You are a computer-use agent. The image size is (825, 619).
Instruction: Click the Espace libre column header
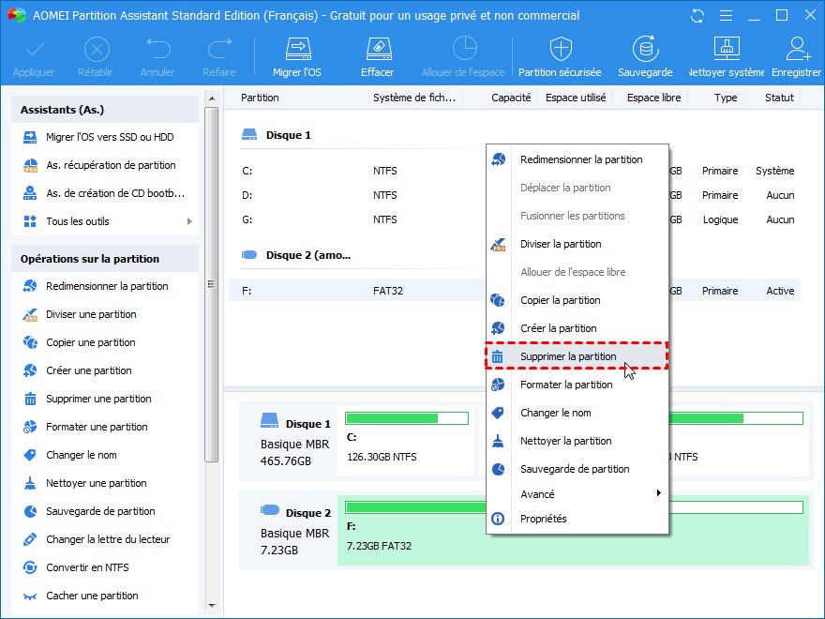[x=653, y=98]
